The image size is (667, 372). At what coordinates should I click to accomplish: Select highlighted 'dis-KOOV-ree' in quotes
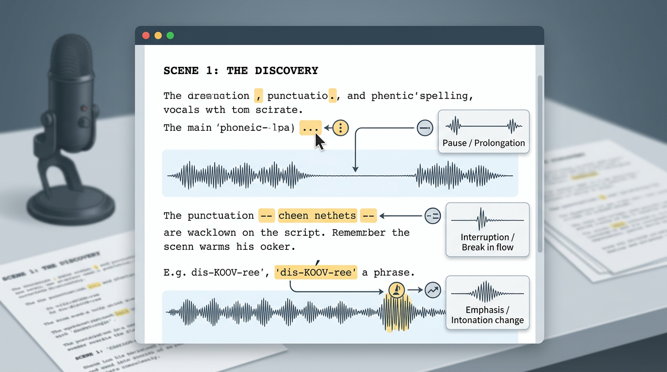click(316, 273)
